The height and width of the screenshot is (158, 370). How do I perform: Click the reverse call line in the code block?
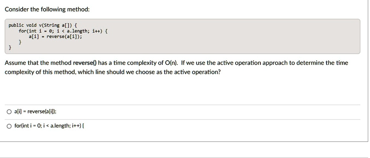[x=56, y=37]
